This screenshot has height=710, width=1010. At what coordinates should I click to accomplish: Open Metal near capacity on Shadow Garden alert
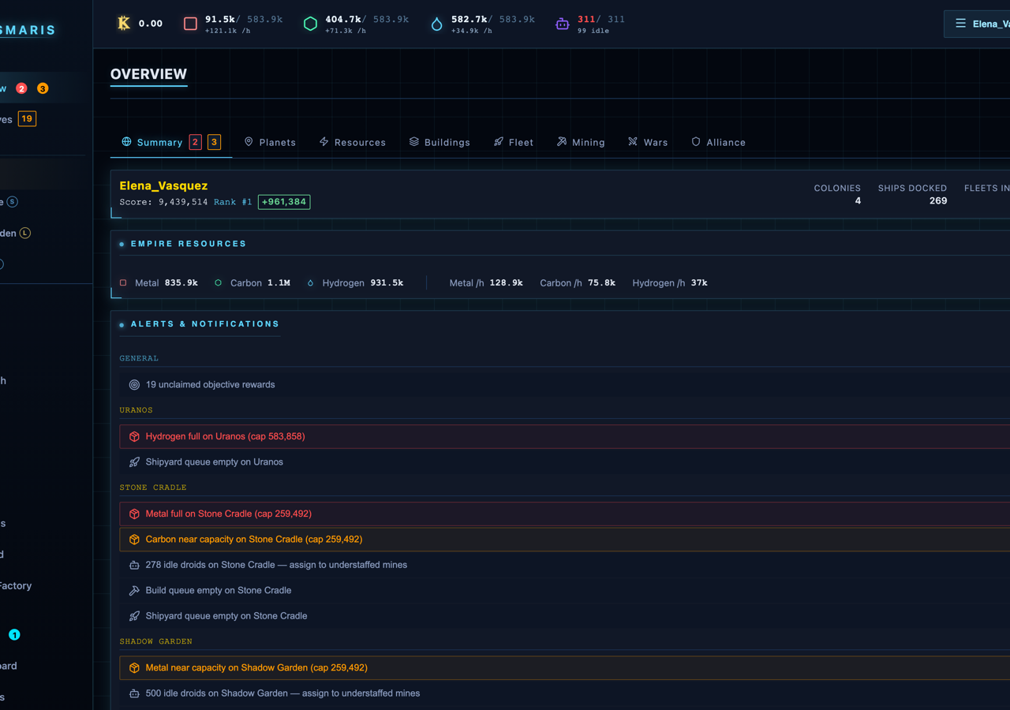(564, 667)
